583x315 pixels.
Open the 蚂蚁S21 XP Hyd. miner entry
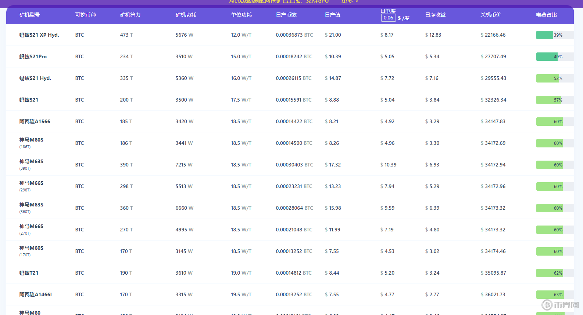point(39,35)
